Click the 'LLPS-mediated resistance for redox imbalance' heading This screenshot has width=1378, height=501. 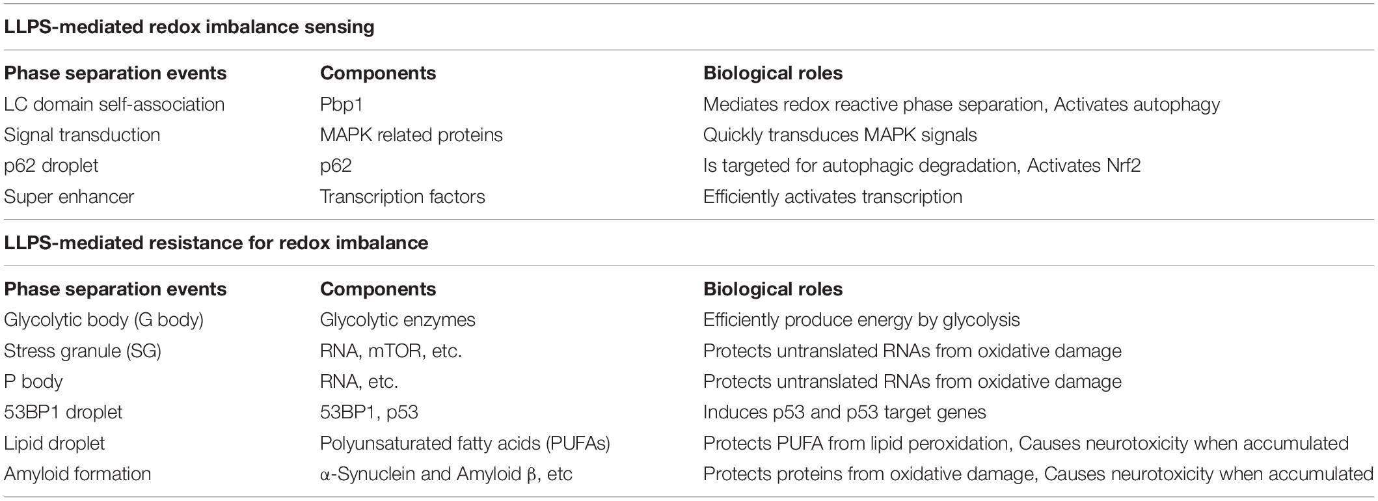216,243
